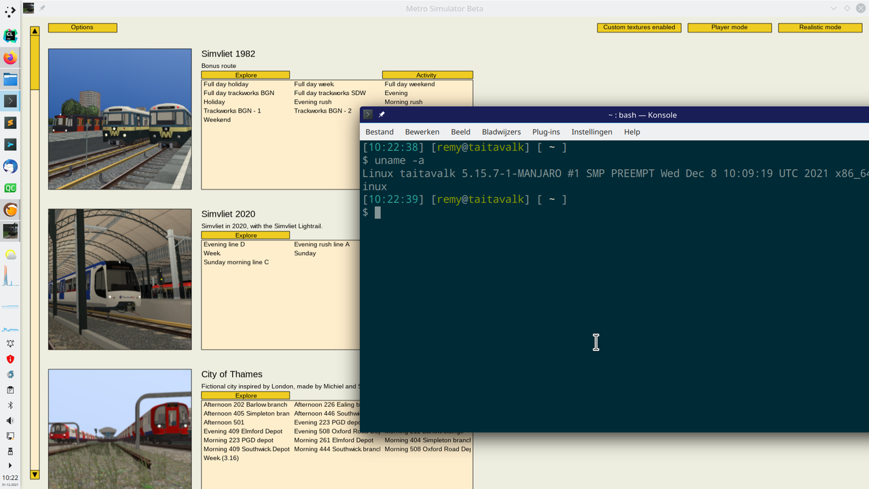Open the application launcher in the panel
Image resolution: width=869 pixels, height=489 pixels.
(10, 11)
